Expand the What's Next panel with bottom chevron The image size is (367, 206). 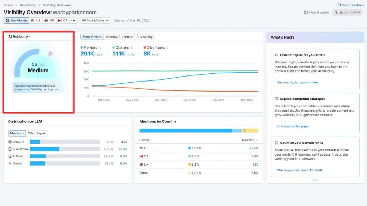tap(315, 180)
